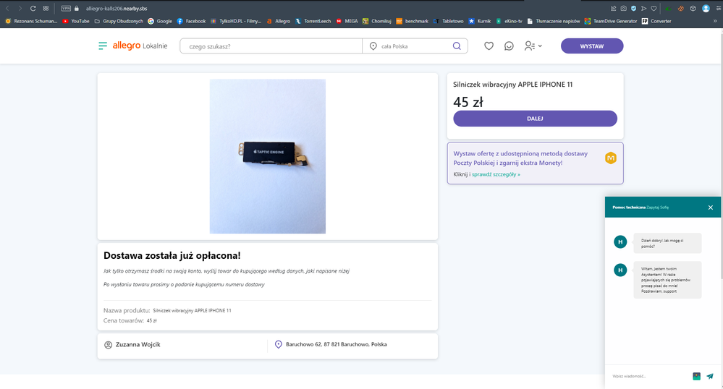Click the magnifier search icon
Viewport: 723px width, 389px height.
(457, 46)
